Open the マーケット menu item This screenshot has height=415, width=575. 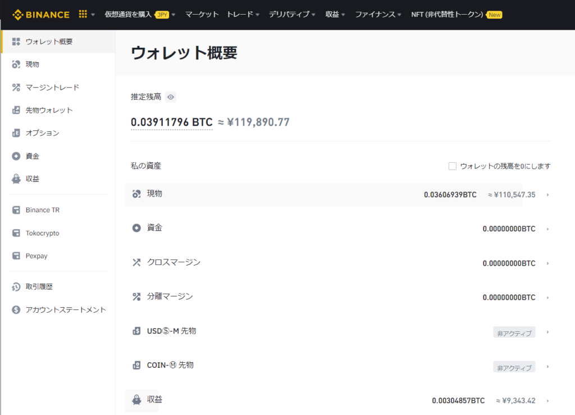[202, 14]
